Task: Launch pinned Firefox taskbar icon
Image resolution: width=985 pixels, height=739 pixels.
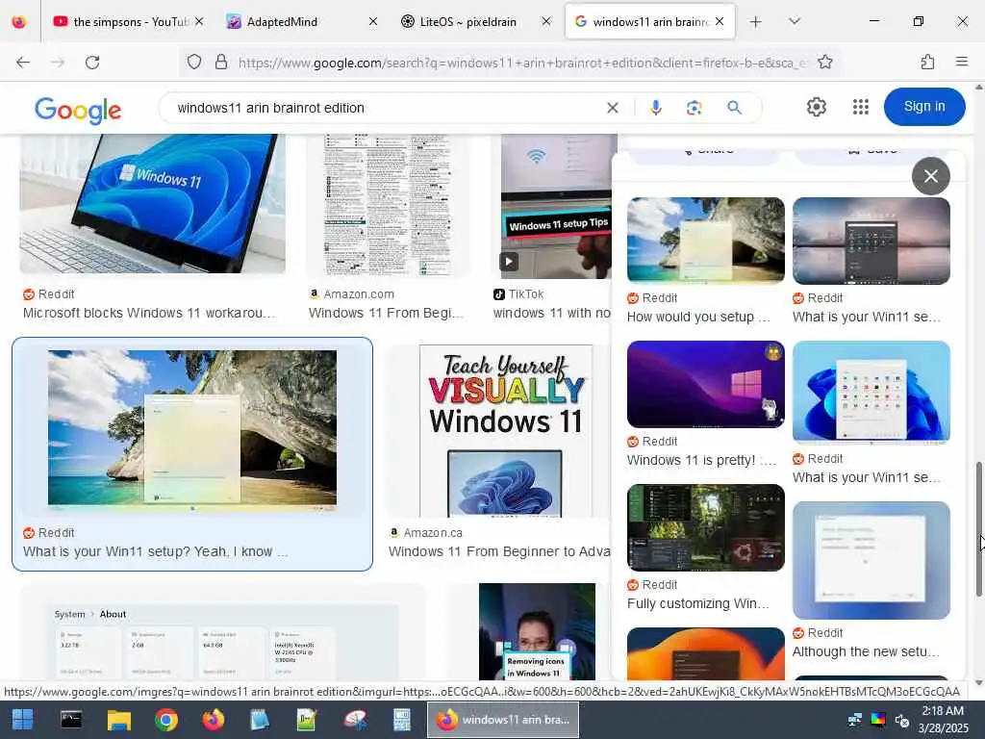Action: (x=213, y=720)
